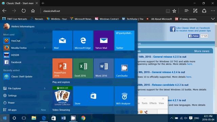The width and height of the screenshot is (217, 122).
Task: Open a new Edge tab
Action: coord(43,3)
